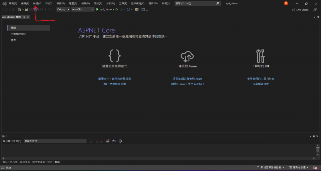This screenshot has height=171, width=321.
Task: Toggle word wrap in output panel
Action: click(x=114, y=141)
